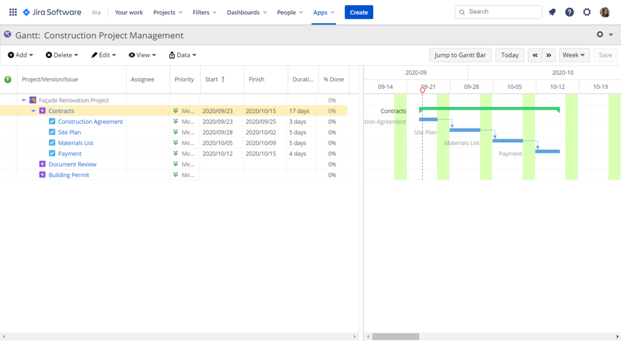Screen dimensions: 621x349
Task: Collapse the Contracts group arrow
Action: [33, 110]
